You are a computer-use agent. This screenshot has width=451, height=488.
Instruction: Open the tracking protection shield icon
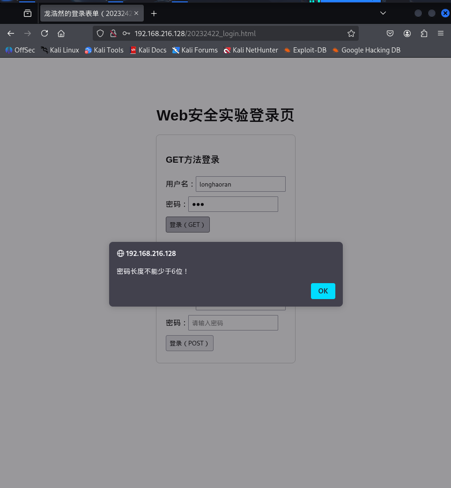tap(100, 33)
